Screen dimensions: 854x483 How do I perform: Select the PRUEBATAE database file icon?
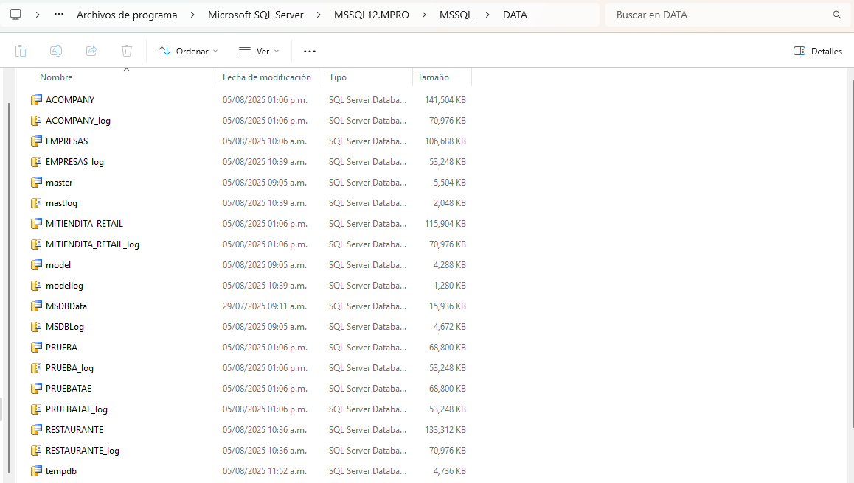click(36, 388)
